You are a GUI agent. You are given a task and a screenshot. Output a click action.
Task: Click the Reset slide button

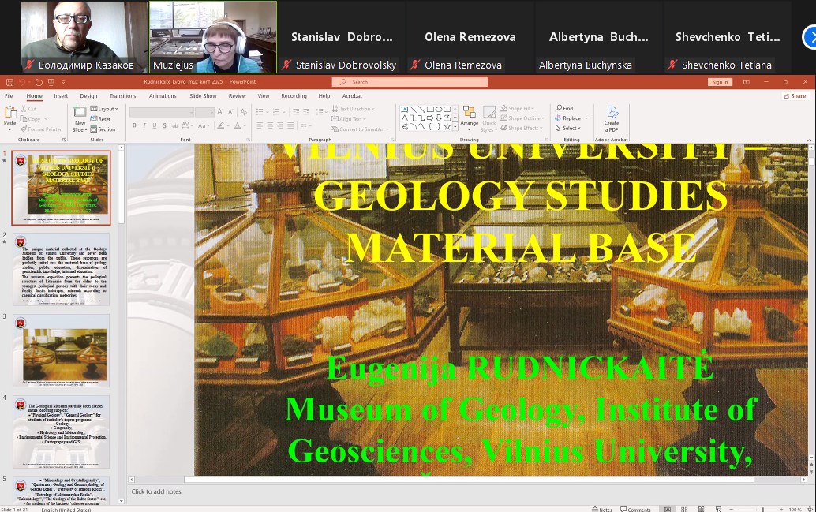[100, 119]
